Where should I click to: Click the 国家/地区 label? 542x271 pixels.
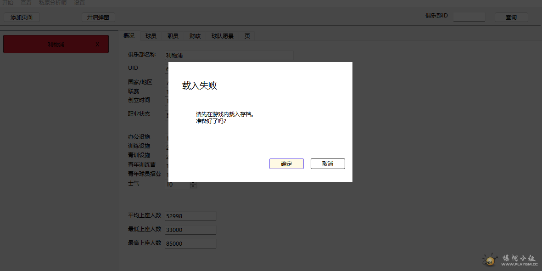[140, 82]
